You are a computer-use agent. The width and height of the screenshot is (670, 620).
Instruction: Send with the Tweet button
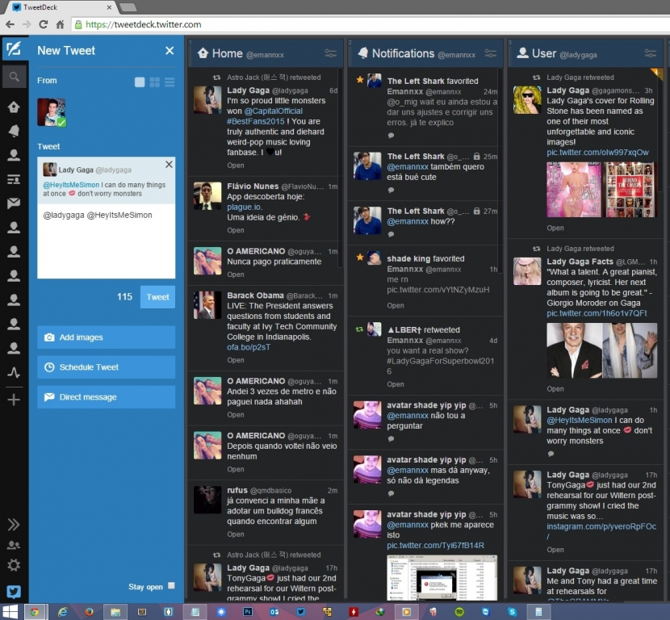[157, 297]
